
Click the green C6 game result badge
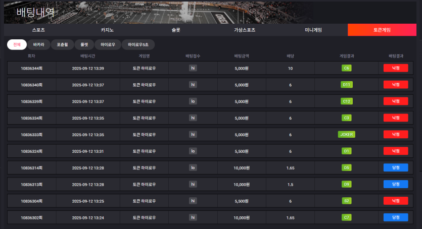coord(347,68)
